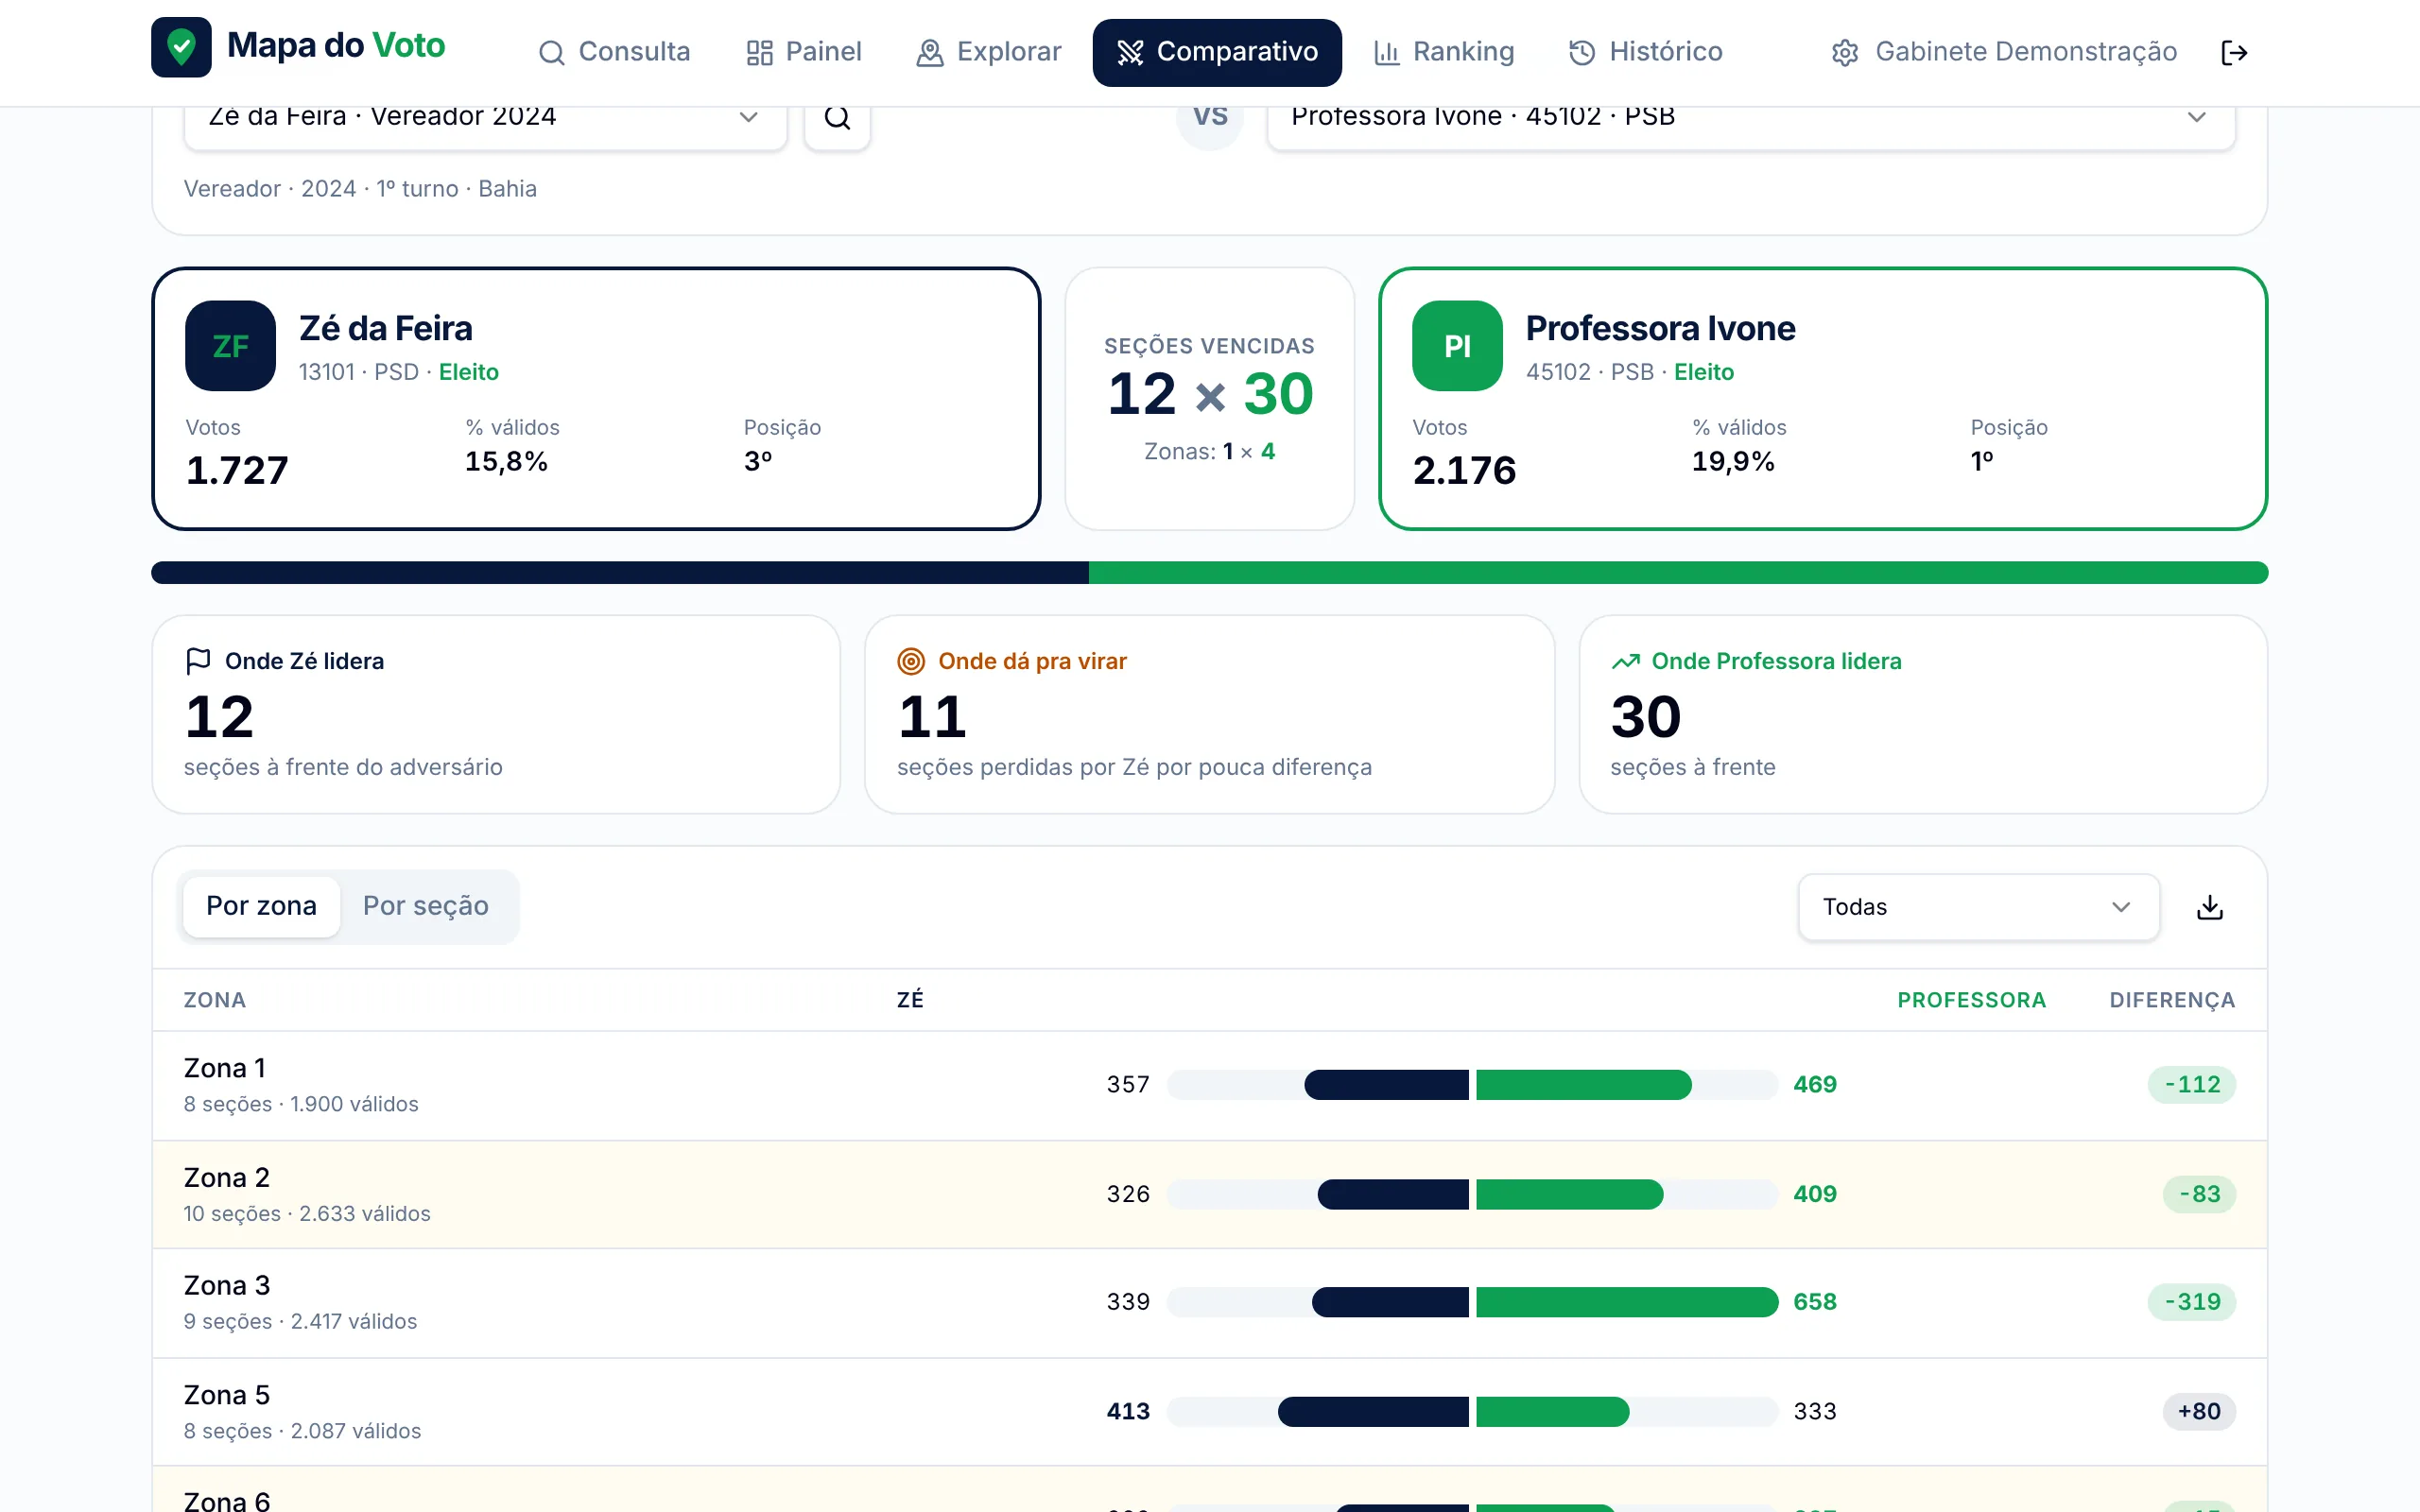2420x1512 pixels.
Task: Click the Mapa do Voto shield logo
Action: (181, 47)
